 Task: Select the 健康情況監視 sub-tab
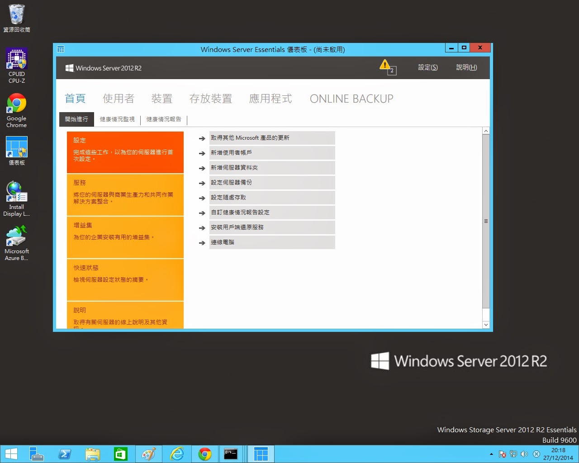tap(117, 119)
